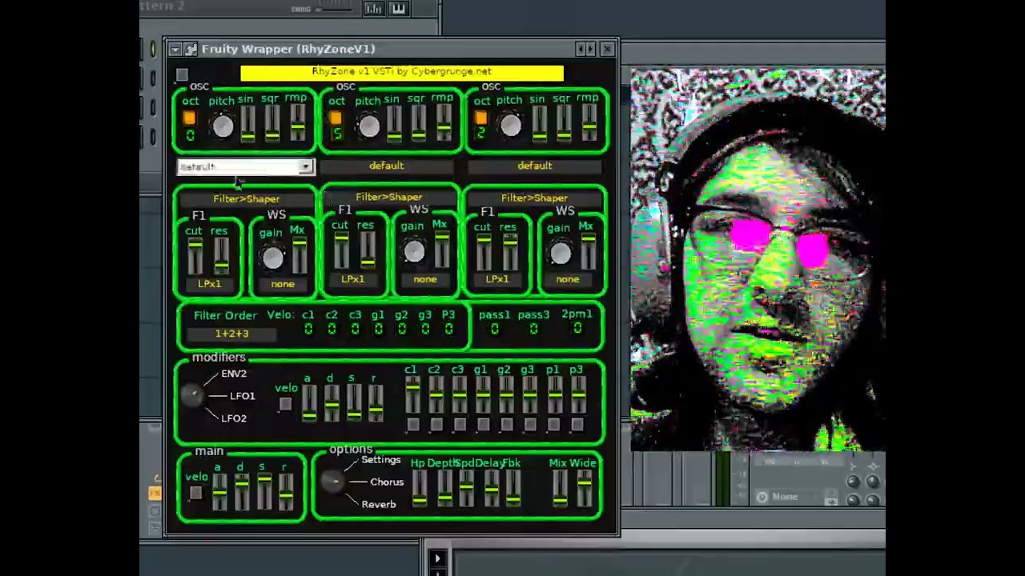The image size is (1025, 576).
Task: Click the second waveshaper gain knob
Action: (x=414, y=251)
